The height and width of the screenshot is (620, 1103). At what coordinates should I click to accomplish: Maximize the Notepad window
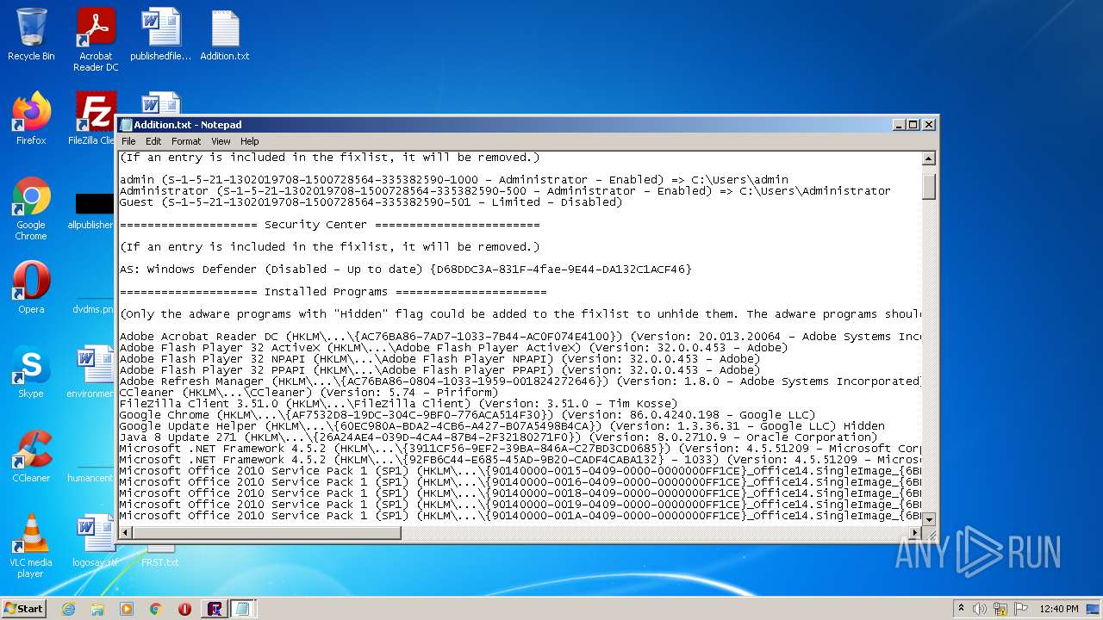tap(913, 125)
